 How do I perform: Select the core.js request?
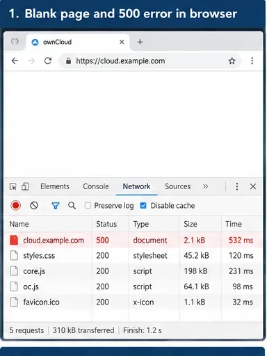133,271
